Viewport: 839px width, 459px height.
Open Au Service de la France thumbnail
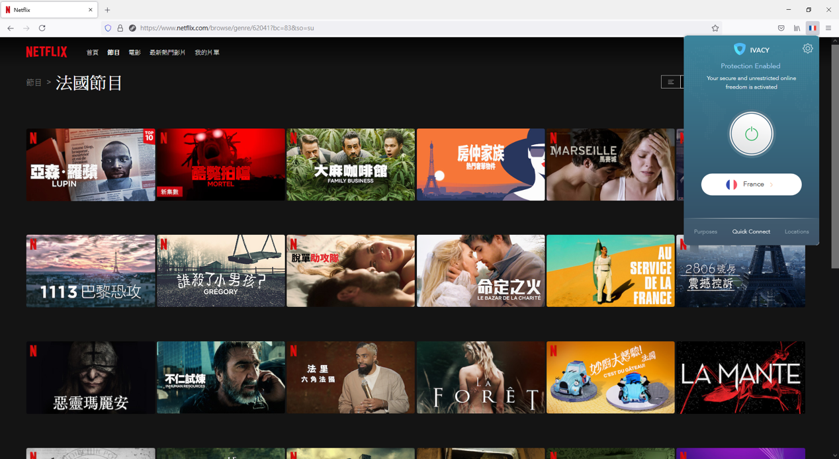click(x=610, y=271)
